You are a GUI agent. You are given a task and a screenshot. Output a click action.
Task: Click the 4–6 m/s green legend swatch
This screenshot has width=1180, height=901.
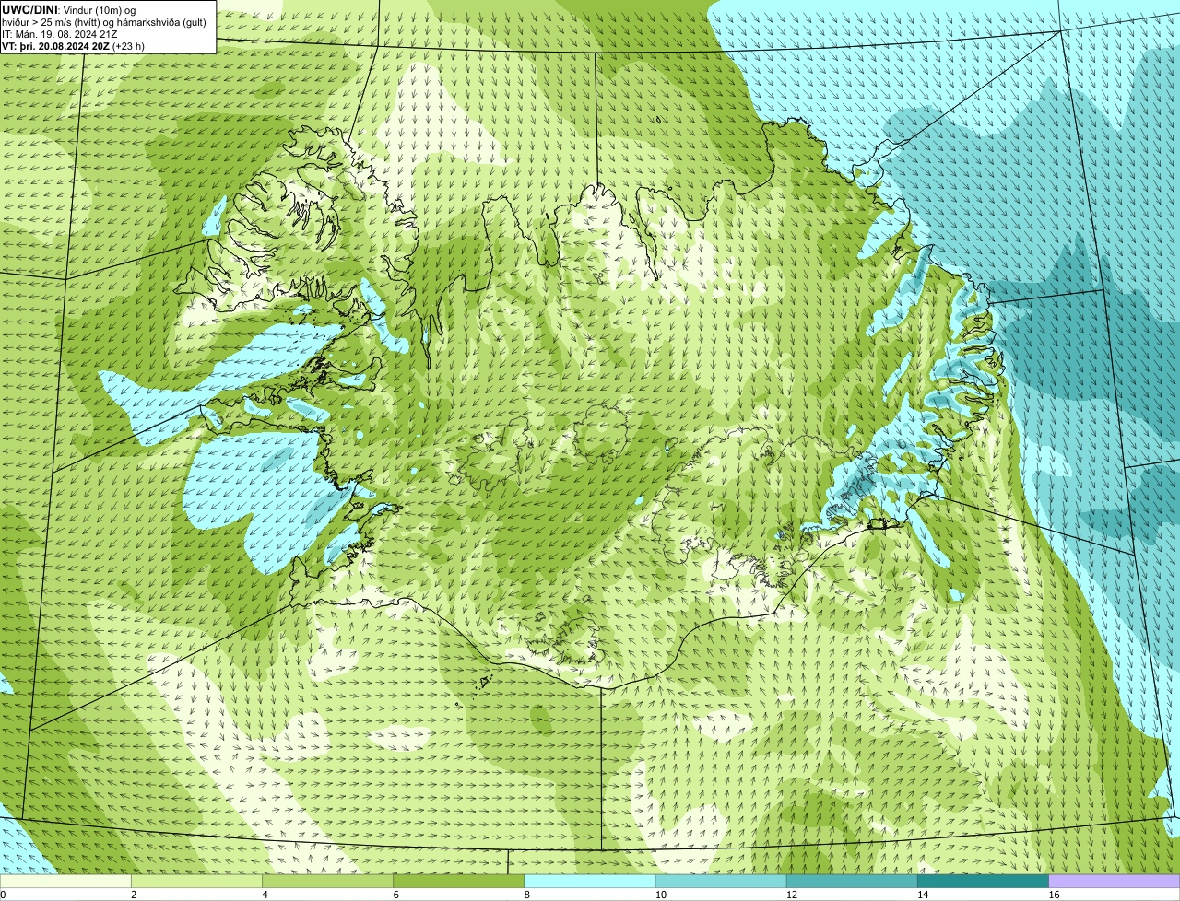327,881
